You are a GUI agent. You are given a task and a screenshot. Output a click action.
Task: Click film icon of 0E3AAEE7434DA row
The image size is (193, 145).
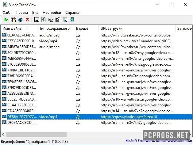(4, 35)
